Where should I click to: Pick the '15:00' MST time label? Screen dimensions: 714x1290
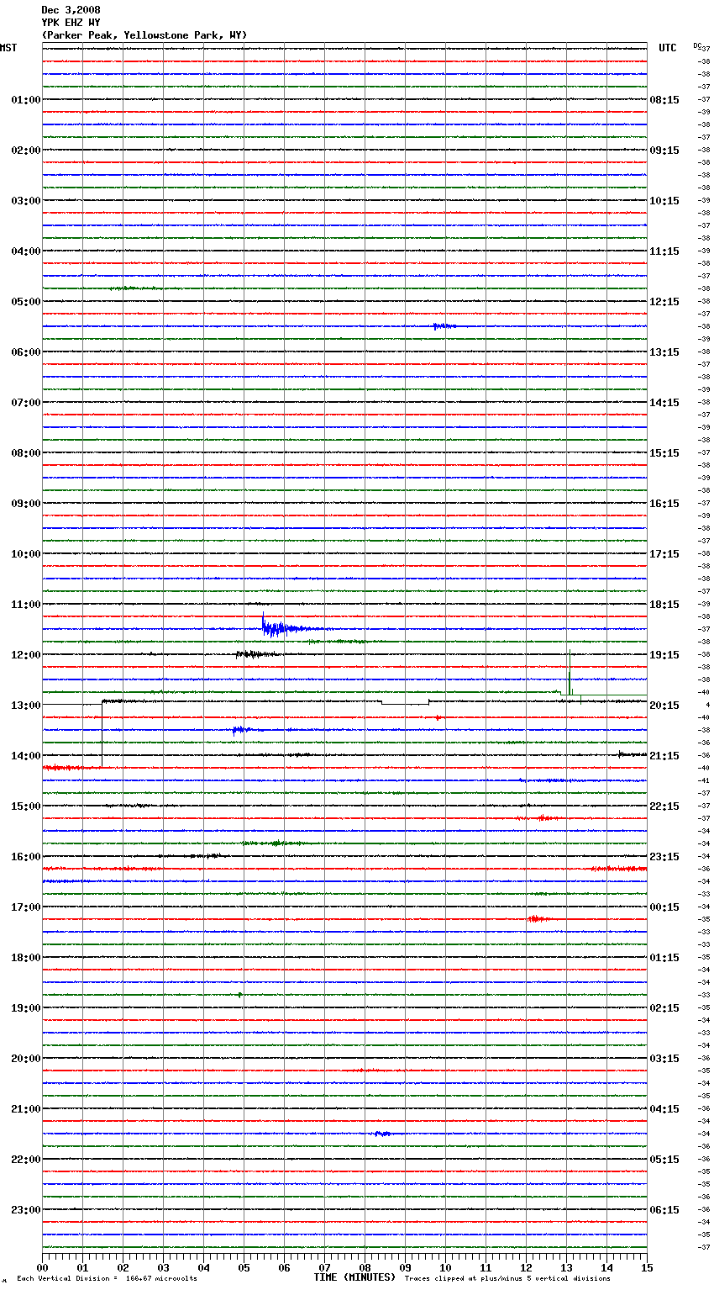click(25, 806)
